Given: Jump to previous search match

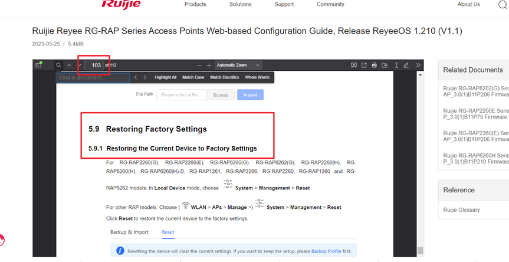Looking at the screenshot, I should tap(136, 77).
